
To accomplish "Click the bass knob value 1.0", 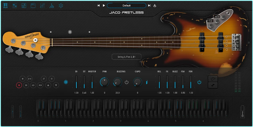I will click(x=210, y=21).
